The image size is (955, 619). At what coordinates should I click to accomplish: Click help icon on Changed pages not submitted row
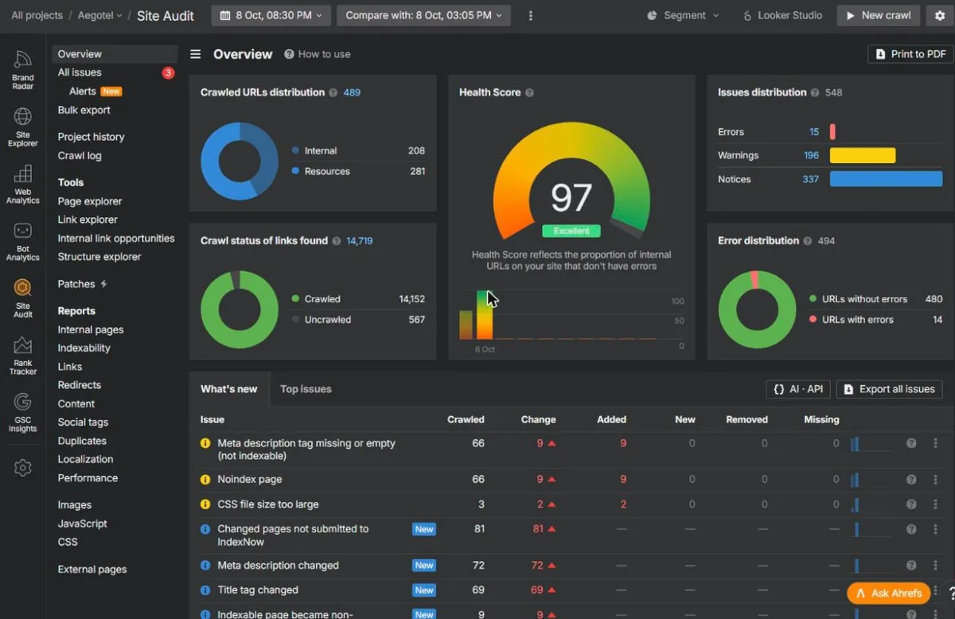911,529
